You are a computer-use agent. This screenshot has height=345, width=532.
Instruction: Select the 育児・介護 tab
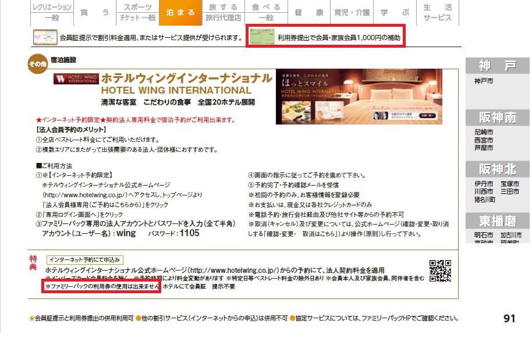point(352,13)
